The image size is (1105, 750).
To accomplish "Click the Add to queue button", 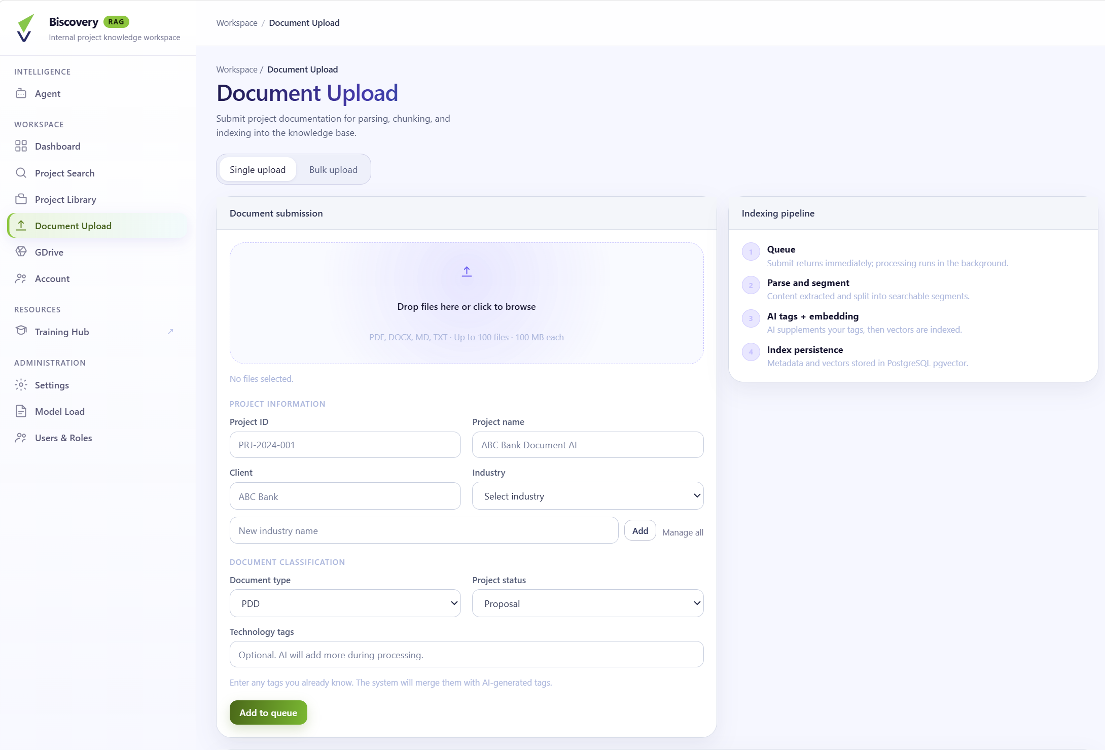I will click(x=268, y=712).
